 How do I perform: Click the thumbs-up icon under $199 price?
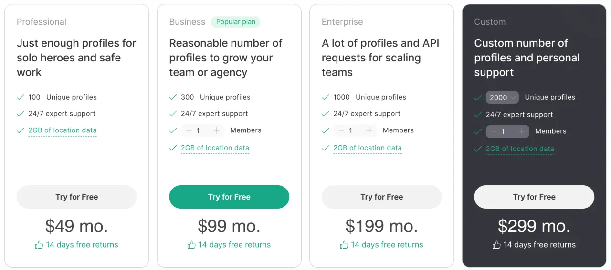[344, 245]
